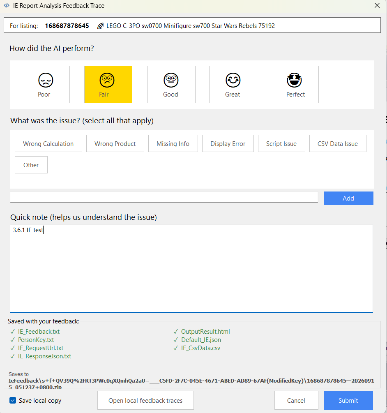
Task: Submit the feedback
Action: (x=348, y=400)
